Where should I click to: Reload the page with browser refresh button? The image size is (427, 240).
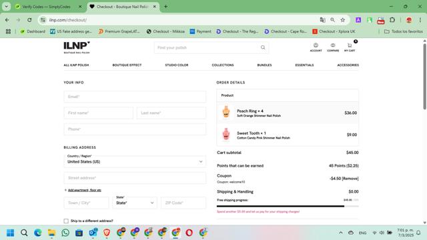(x=29, y=20)
